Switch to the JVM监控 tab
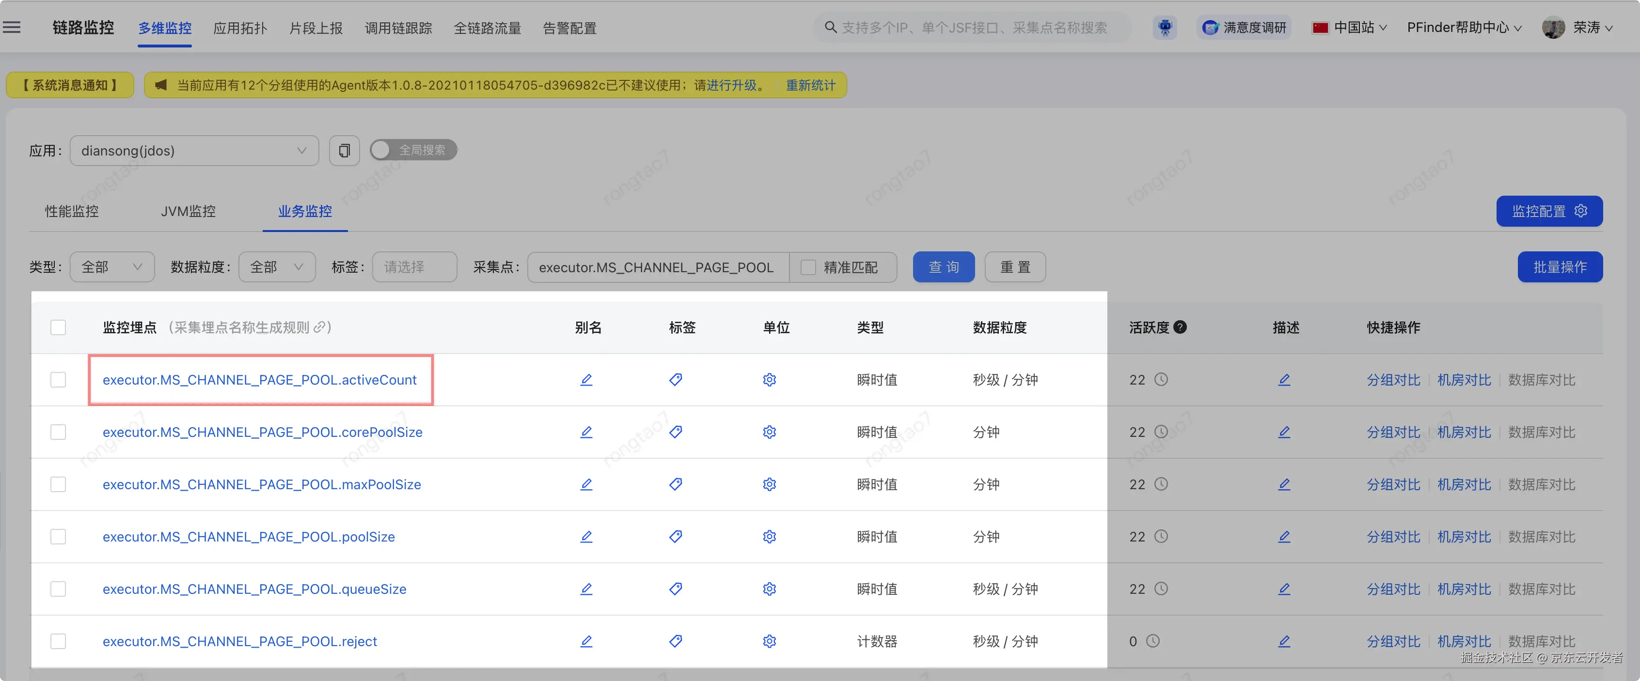 pyautogui.click(x=188, y=211)
